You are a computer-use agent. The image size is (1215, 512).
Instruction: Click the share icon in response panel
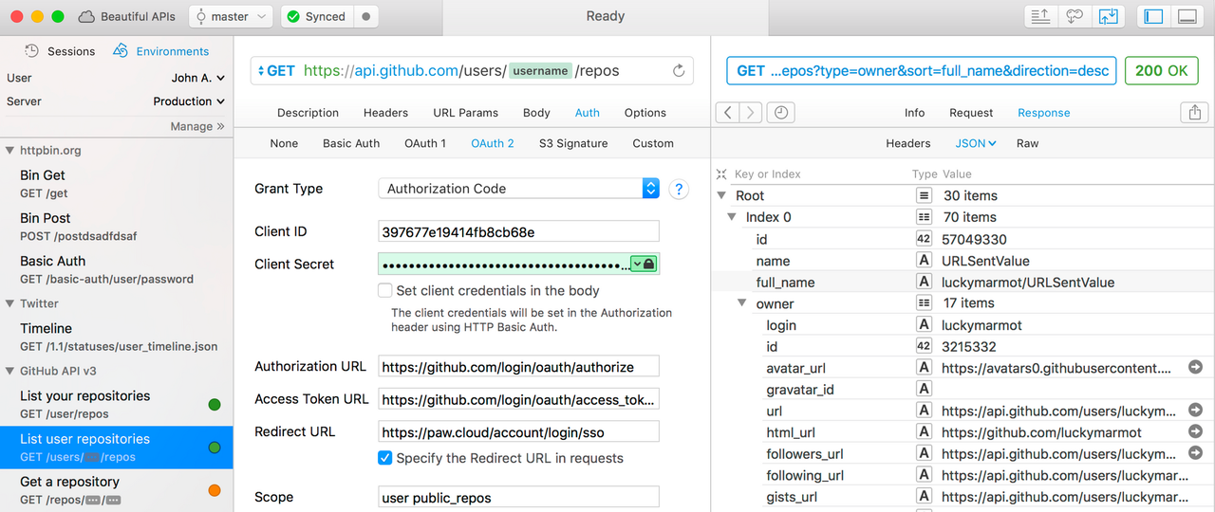click(1194, 113)
